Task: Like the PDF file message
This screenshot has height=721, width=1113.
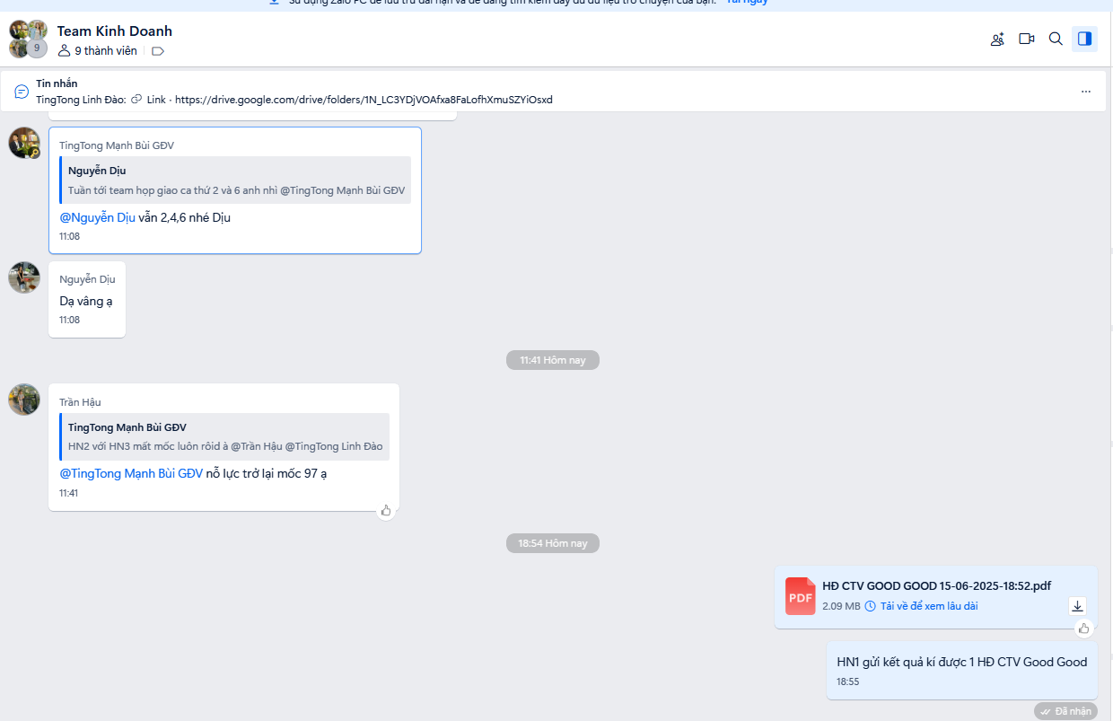Action: pyautogui.click(x=1083, y=629)
